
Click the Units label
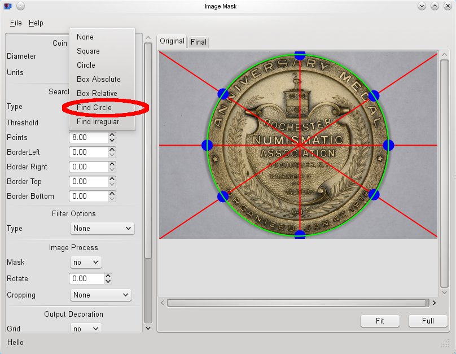[15, 72]
